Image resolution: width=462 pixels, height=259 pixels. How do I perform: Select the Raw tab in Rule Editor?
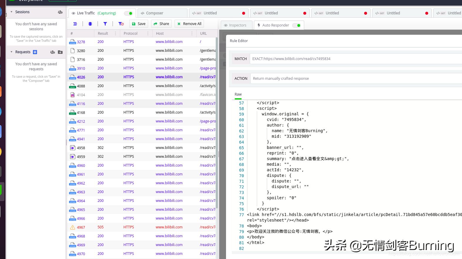tap(238, 94)
